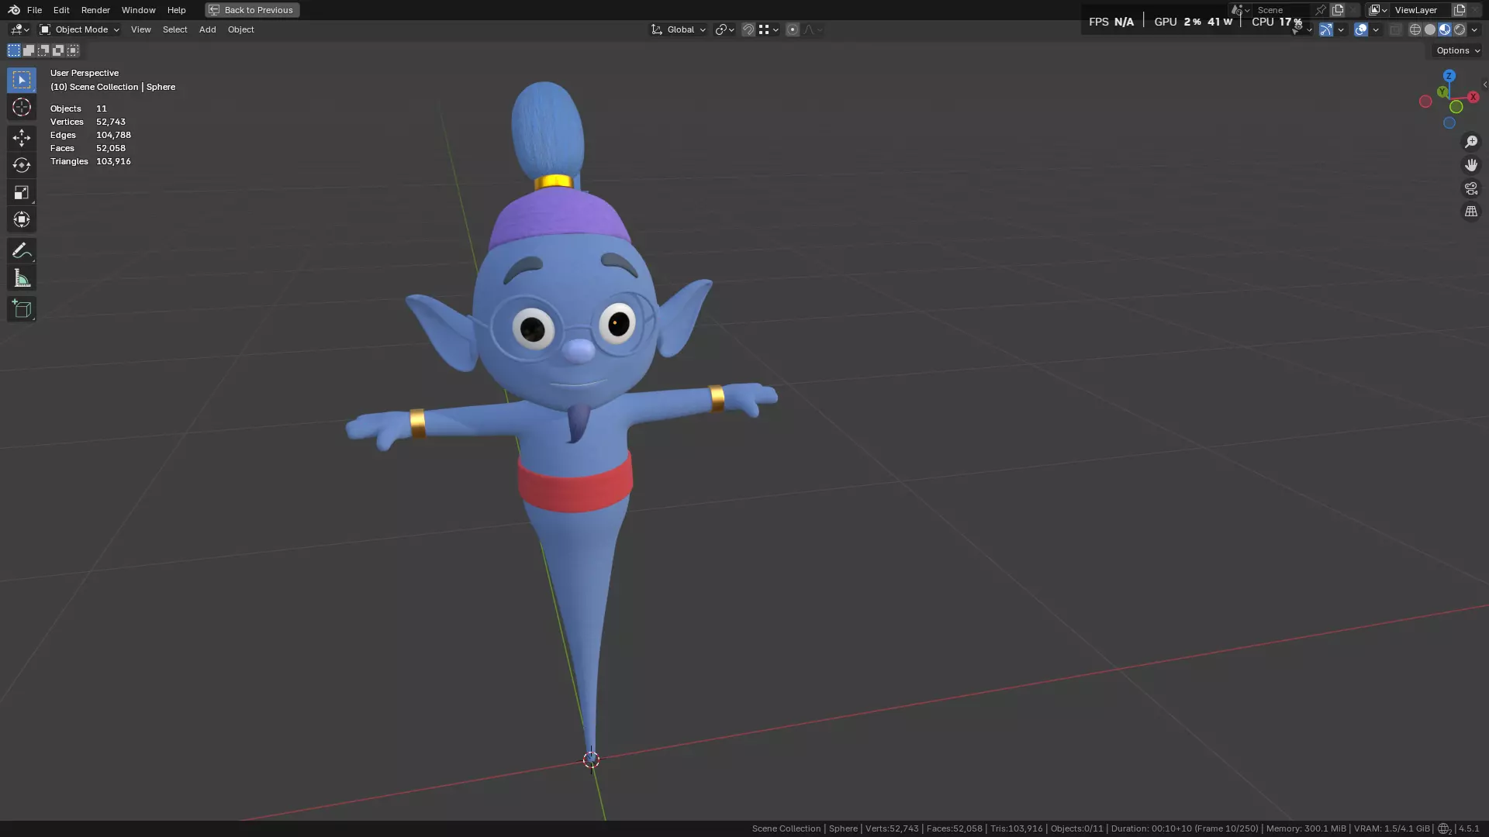This screenshot has height=837, width=1489.
Task: Switch to Rendered shading
Action: click(1460, 29)
